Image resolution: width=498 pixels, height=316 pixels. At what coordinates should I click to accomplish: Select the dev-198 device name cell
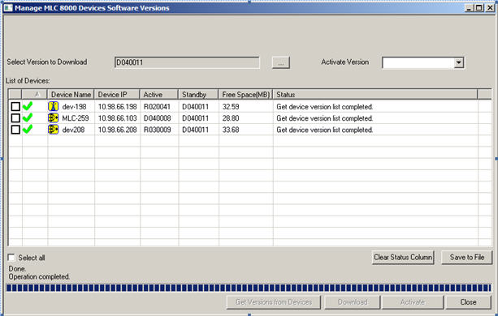(74, 107)
